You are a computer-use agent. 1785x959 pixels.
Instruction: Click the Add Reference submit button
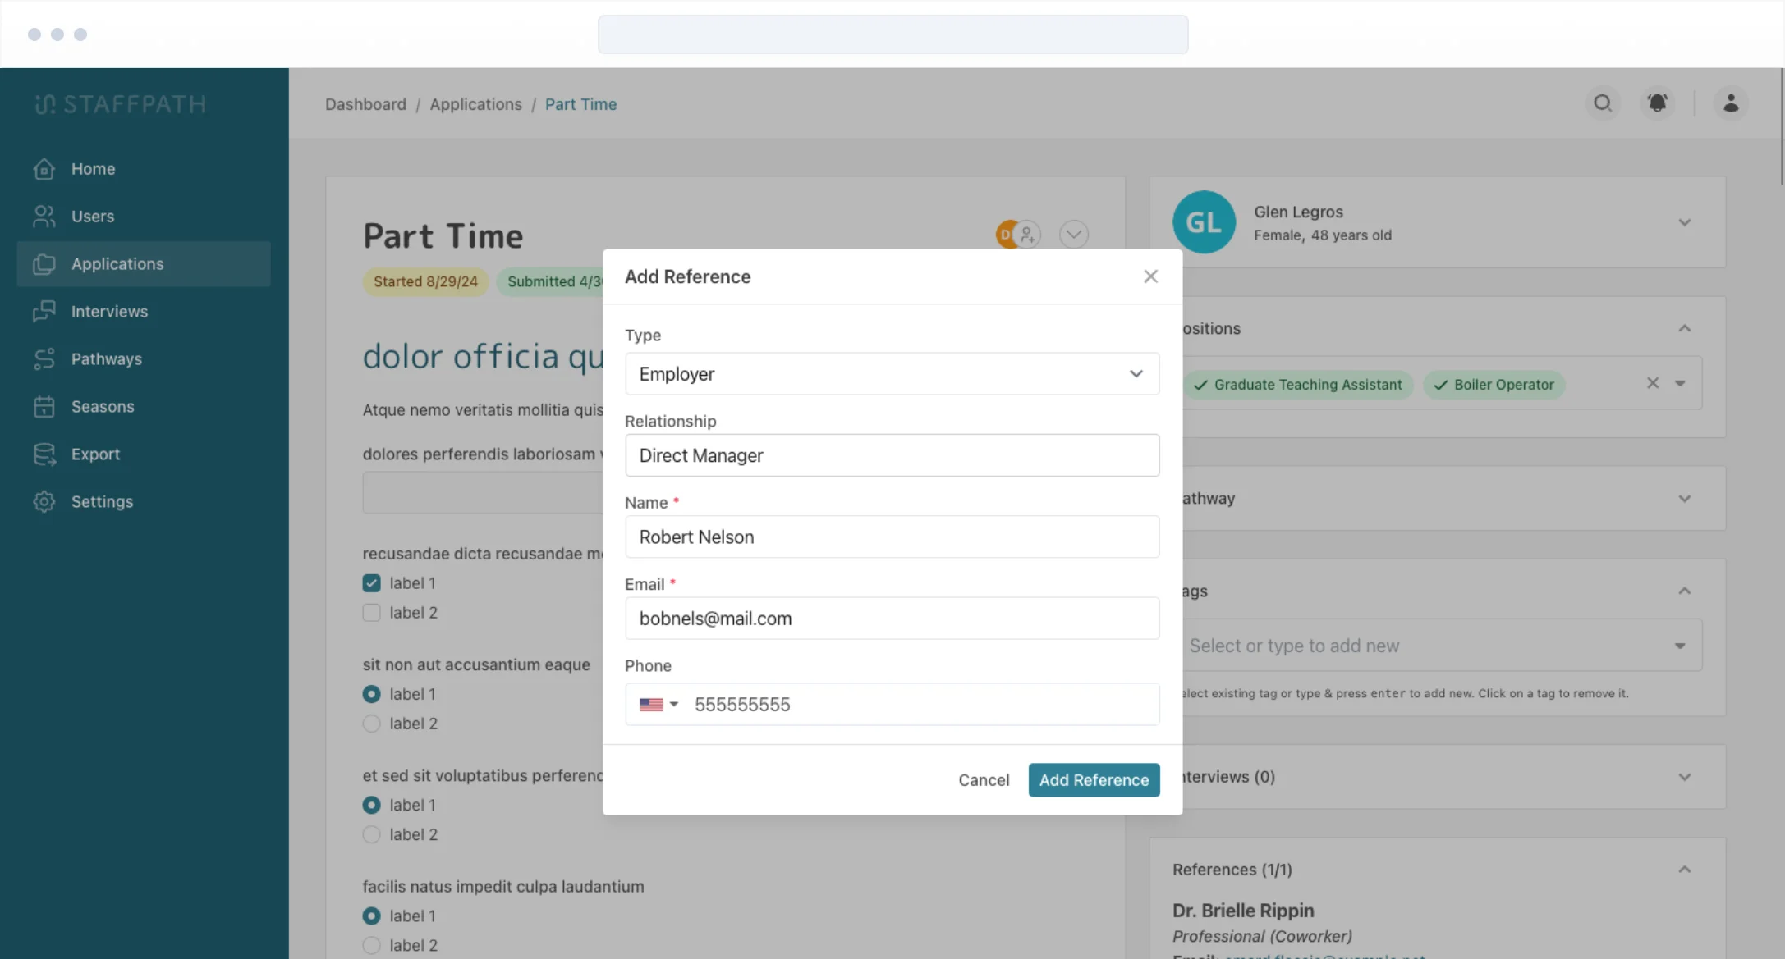[1094, 780]
